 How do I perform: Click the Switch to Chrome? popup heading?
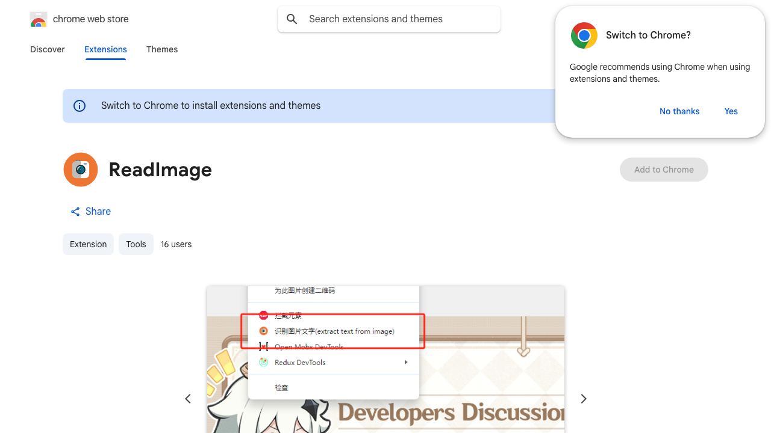point(648,35)
